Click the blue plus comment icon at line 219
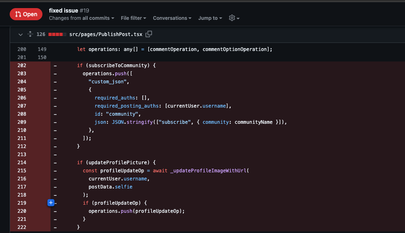This screenshot has width=405, height=233. [51, 203]
